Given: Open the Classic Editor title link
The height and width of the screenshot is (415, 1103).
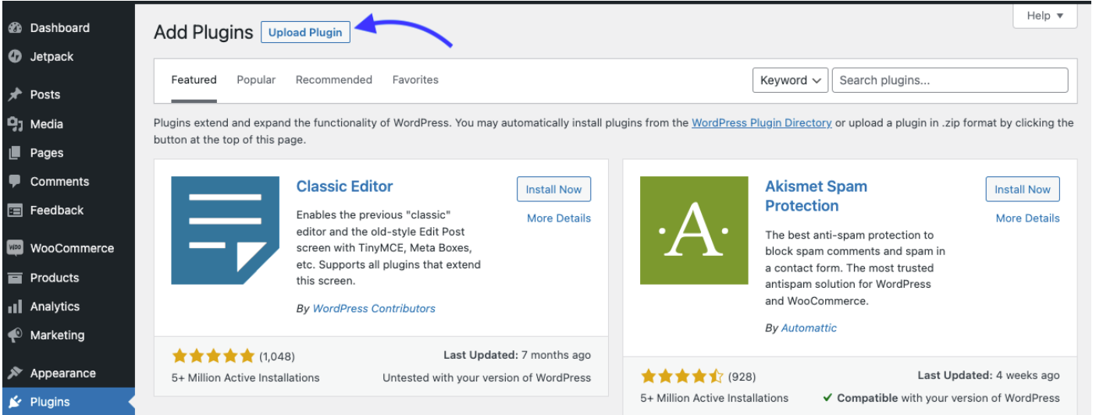Looking at the screenshot, I should click(x=344, y=186).
